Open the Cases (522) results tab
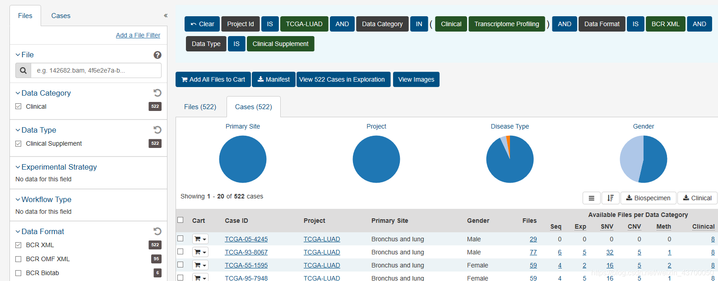This screenshot has height=281, width=718. click(x=254, y=107)
